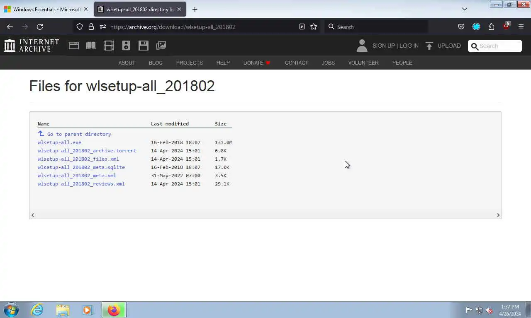
Task: Click the 31-May-2022 07:00 date
Action: pyautogui.click(x=175, y=176)
